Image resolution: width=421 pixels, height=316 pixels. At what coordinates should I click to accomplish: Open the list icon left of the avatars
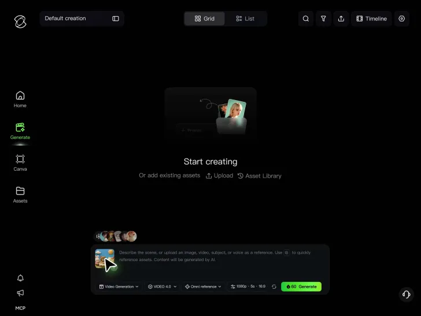coord(98,236)
